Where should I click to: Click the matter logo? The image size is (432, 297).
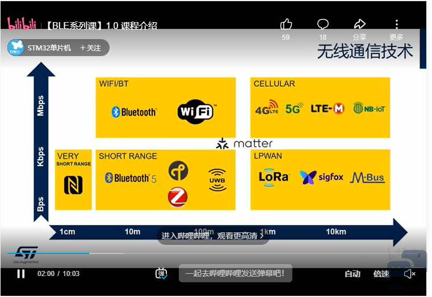click(244, 143)
